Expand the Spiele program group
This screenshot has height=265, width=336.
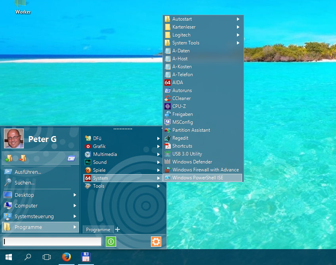[122, 170]
